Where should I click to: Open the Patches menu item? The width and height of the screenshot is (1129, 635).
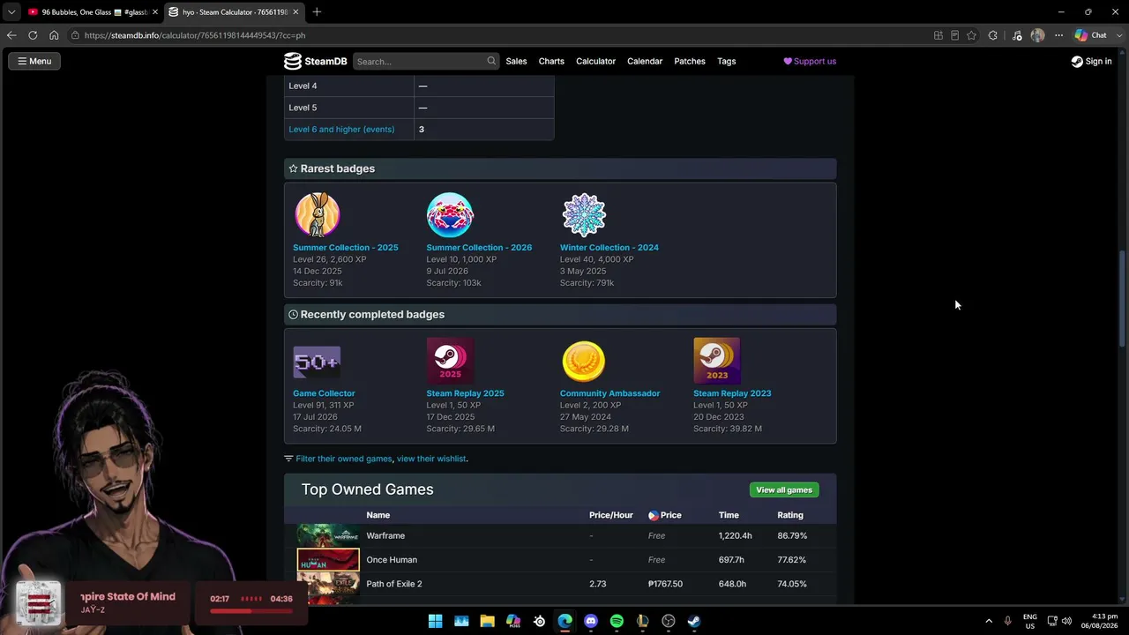pyautogui.click(x=690, y=61)
